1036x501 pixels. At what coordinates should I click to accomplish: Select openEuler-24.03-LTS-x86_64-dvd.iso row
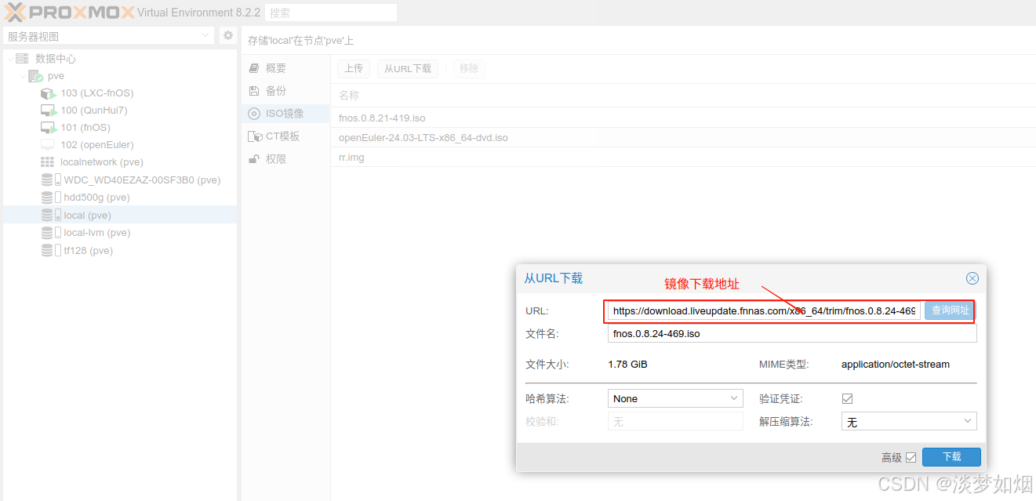683,137
